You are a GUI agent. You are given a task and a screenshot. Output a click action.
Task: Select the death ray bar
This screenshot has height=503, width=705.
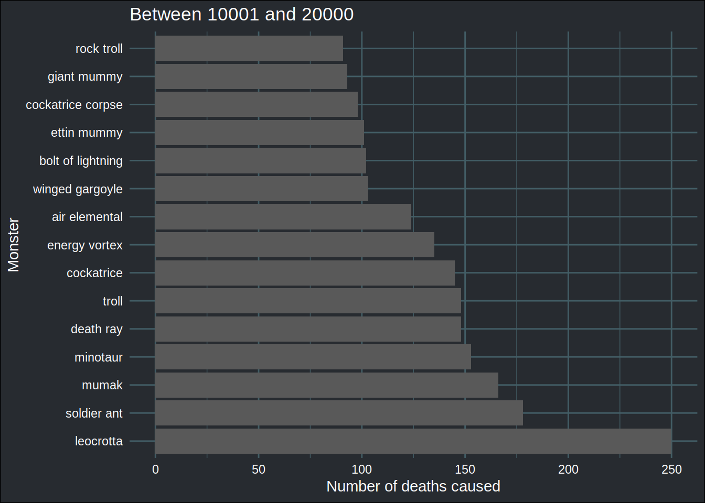[308, 329]
